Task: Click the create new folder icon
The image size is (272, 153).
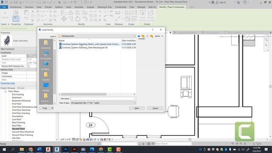Action: click(x=152, y=36)
